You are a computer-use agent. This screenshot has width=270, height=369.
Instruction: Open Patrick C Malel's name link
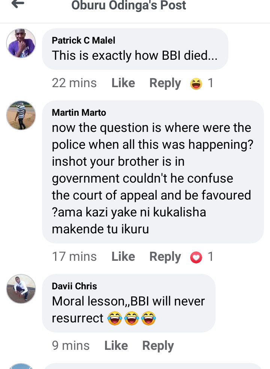tap(83, 41)
